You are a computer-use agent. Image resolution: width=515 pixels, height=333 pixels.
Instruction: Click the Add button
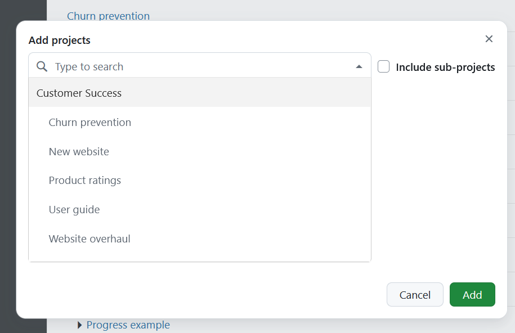pyautogui.click(x=472, y=294)
